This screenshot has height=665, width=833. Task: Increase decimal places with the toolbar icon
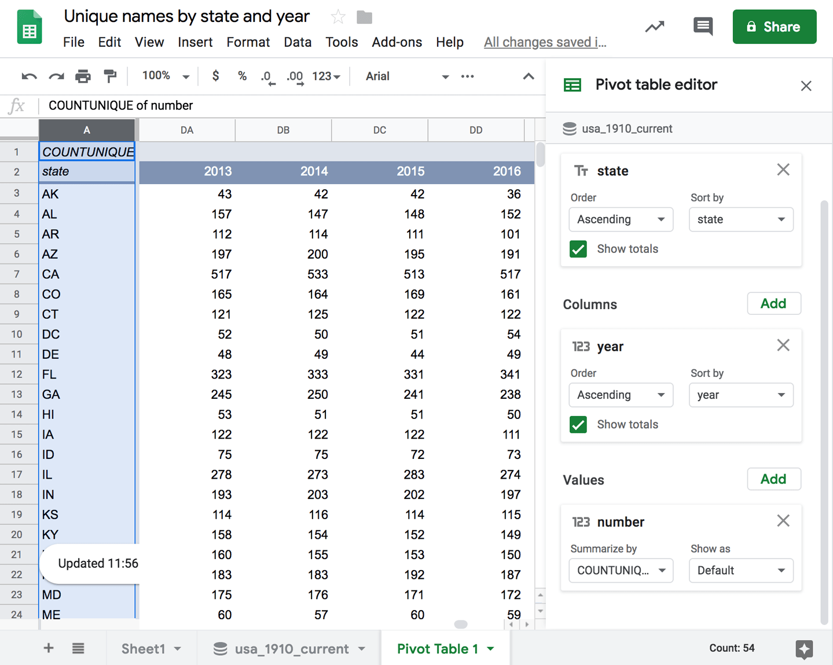click(x=294, y=76)
